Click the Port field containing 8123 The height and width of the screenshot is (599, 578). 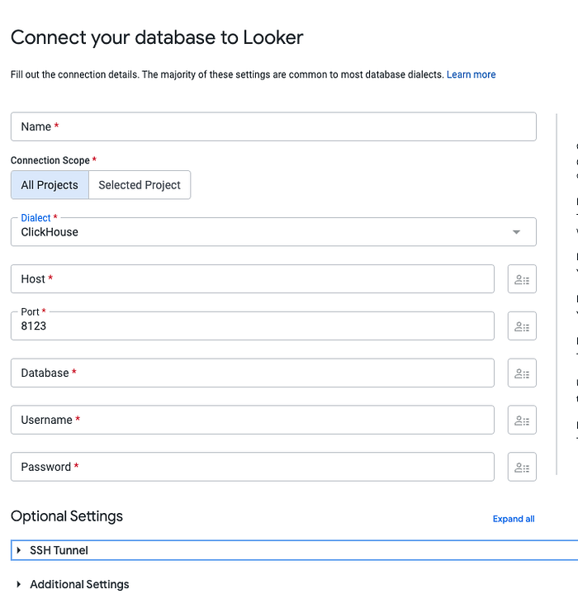click(x=253, y=326)
